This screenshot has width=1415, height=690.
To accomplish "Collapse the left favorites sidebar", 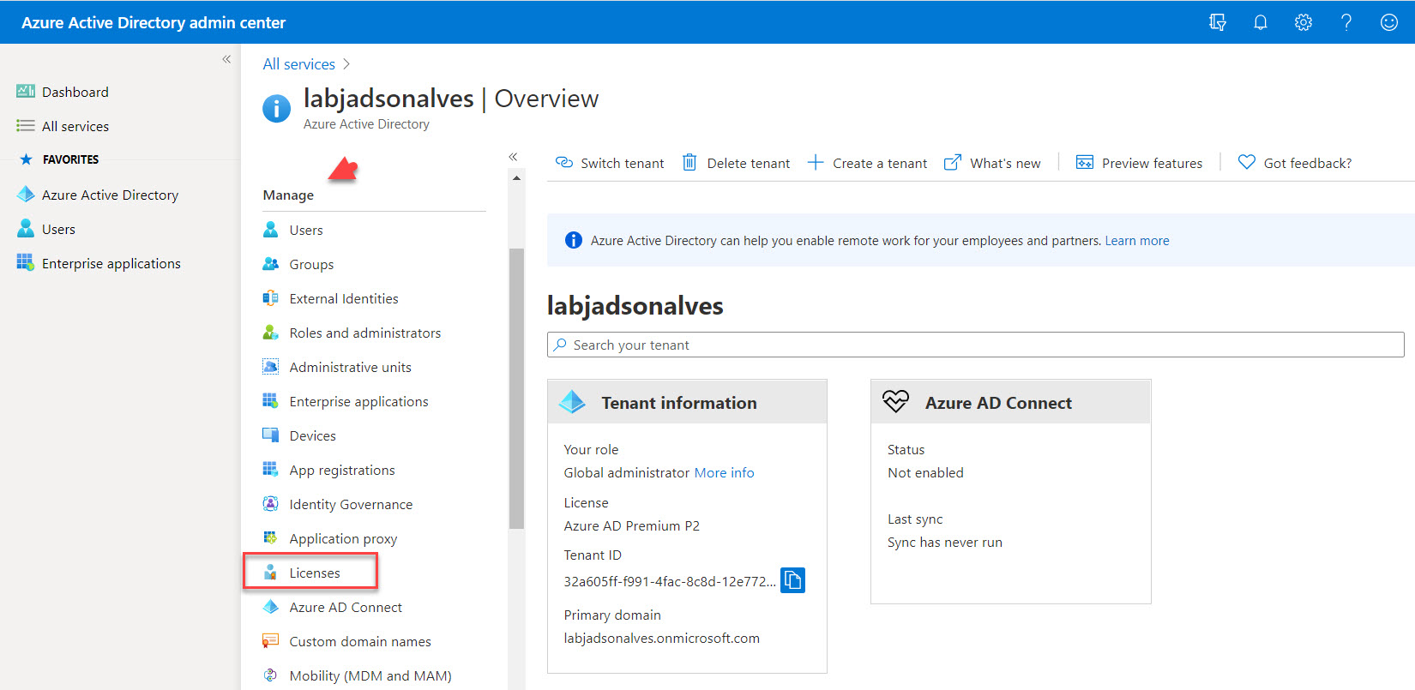I will click(226, 59).
